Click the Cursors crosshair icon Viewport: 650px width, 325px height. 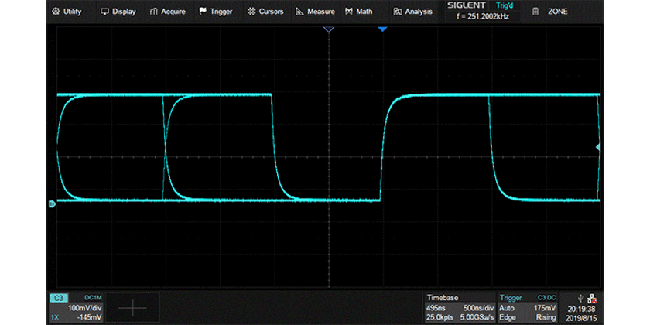pos(251,12)
